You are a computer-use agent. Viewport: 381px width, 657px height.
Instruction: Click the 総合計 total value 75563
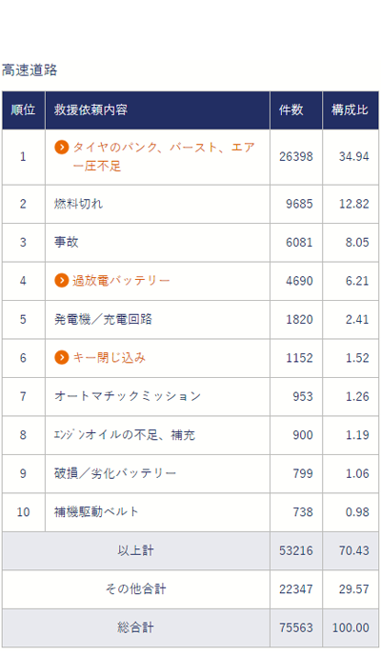coord(296,627)
